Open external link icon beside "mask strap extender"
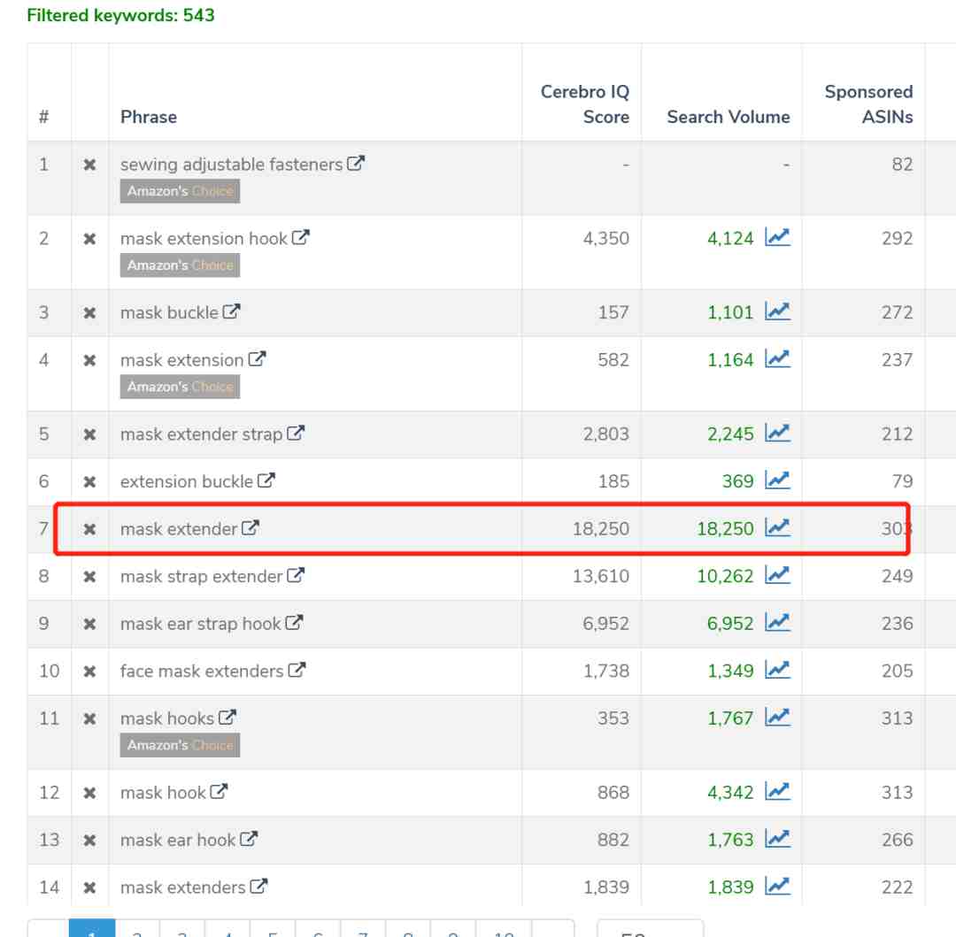Screen dimensions: 956x937 point(296,575)
